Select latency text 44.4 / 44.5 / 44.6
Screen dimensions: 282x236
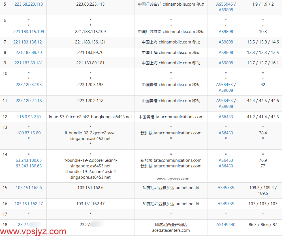(263, 101)
